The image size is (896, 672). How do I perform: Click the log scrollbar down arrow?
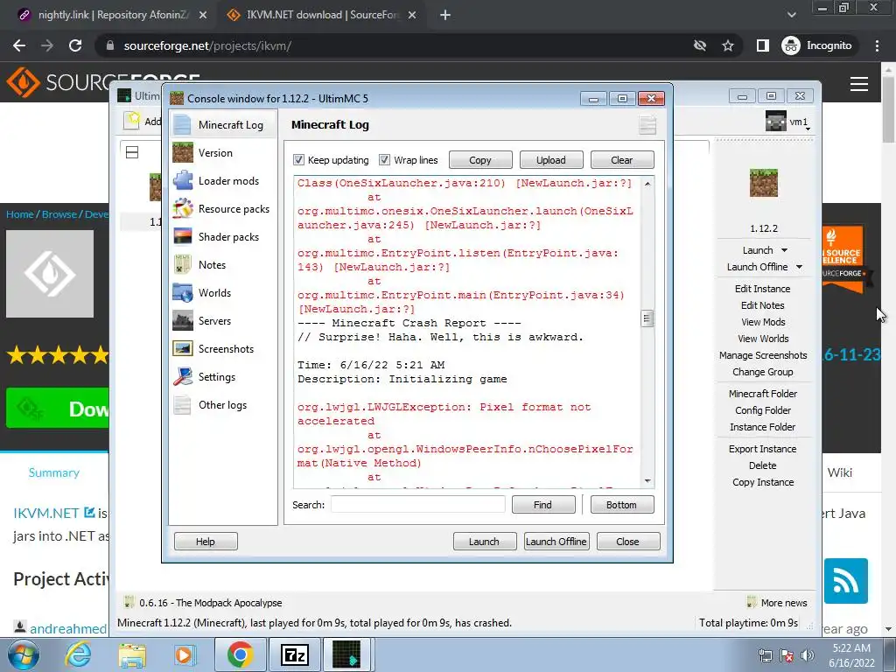point(647,481)
